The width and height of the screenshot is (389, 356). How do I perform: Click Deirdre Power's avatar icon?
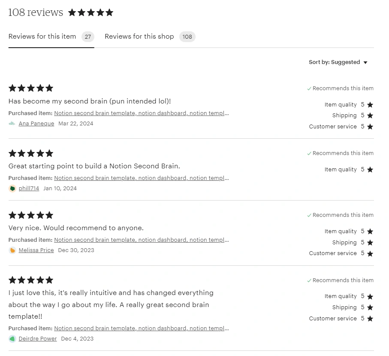12,339
